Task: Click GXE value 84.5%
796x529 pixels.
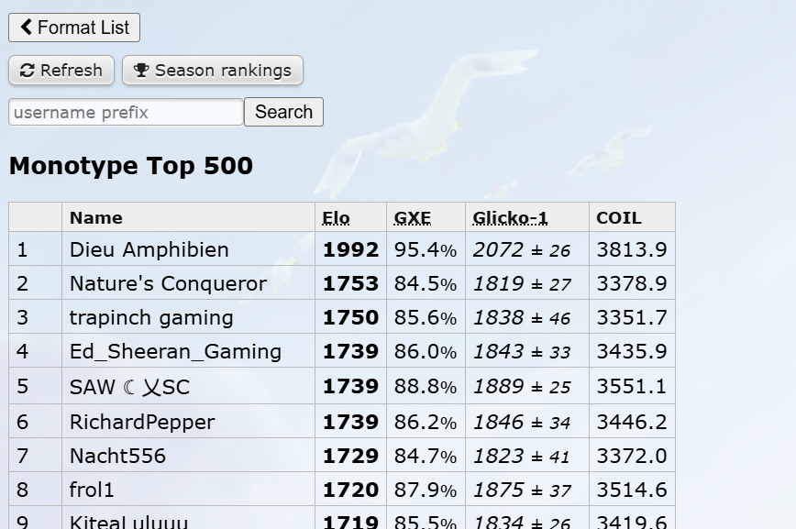Action: coord(426,284)
